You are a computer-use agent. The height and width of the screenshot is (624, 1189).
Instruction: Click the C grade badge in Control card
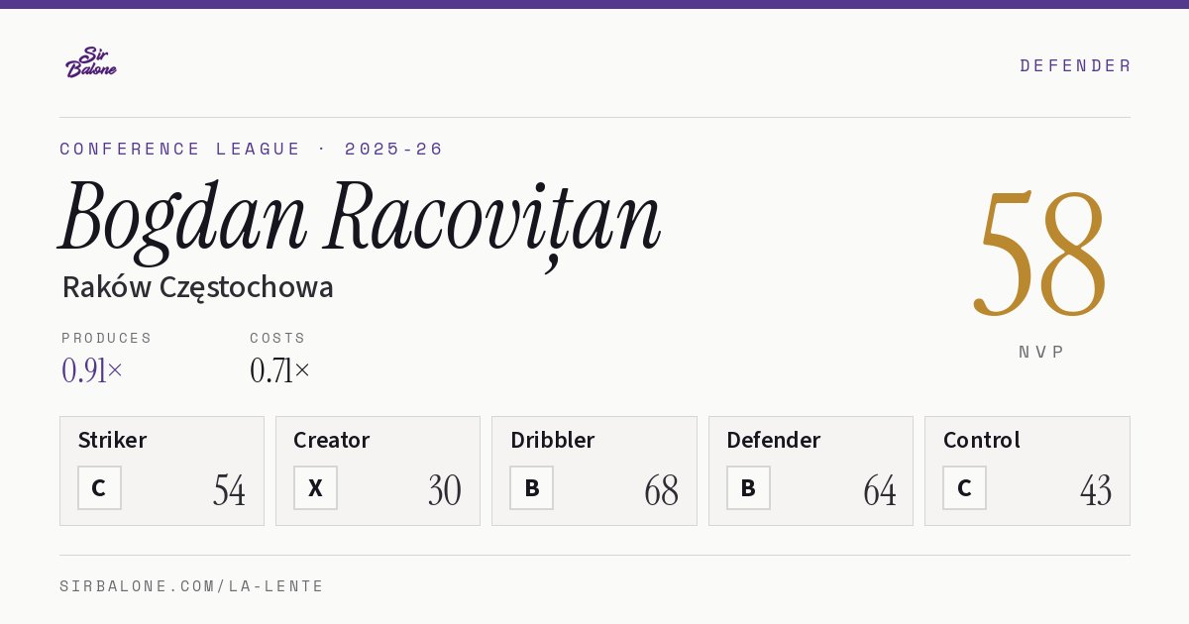964,488
